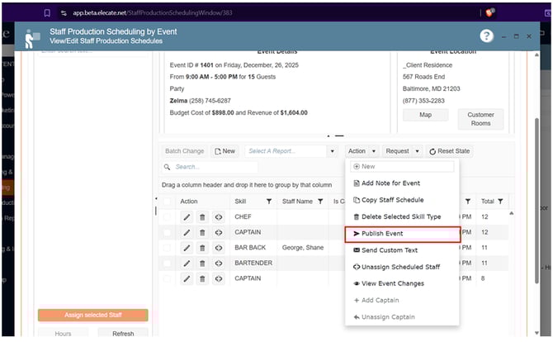Expand the Request dropdown button
553x342 pixels.
[404, 151]
